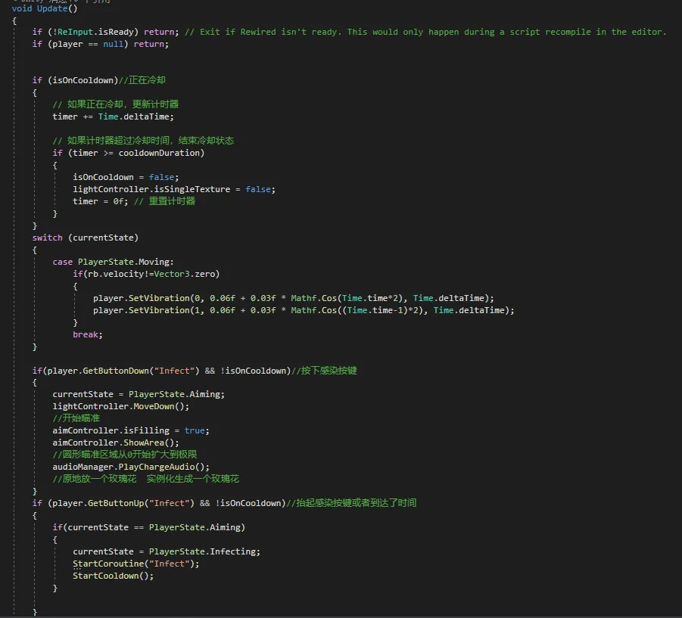The height and width of the screenshot is (618, 682).
Task: Click 'timer += Time.deltaTime;' line
Action: (x=113, y=117)
